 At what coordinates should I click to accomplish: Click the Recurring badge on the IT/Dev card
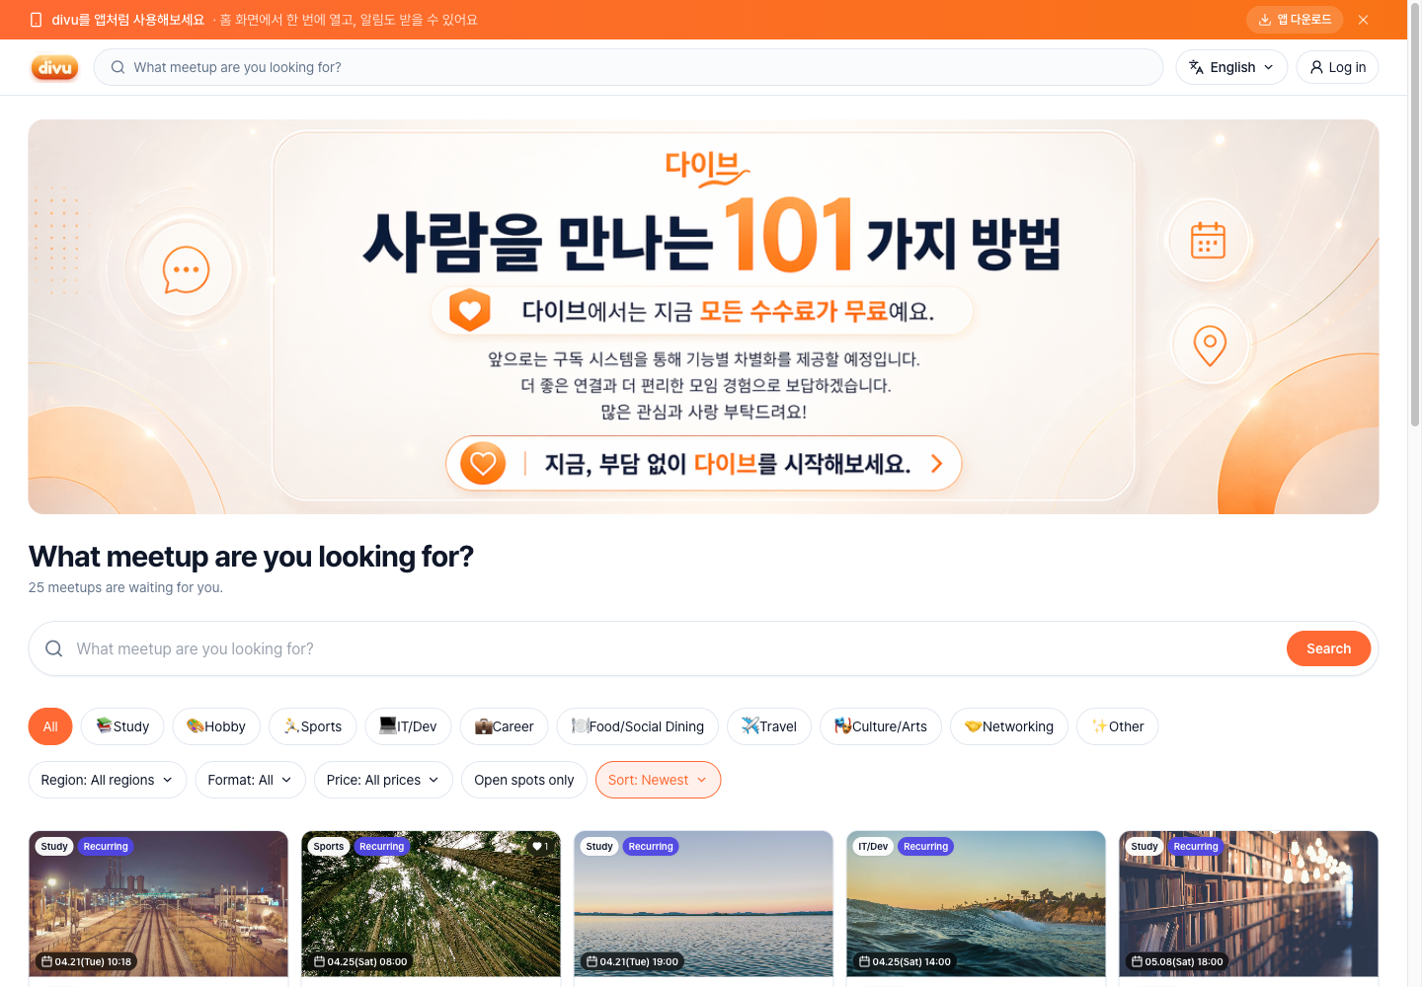(925, 846)
